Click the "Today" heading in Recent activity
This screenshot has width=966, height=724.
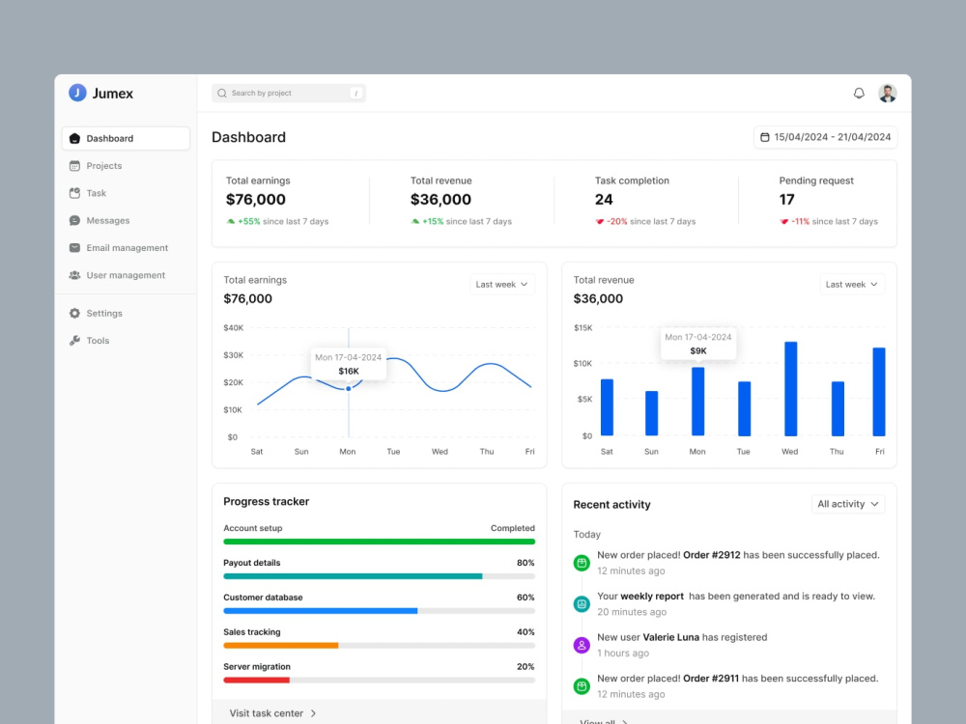pos(587,535)
